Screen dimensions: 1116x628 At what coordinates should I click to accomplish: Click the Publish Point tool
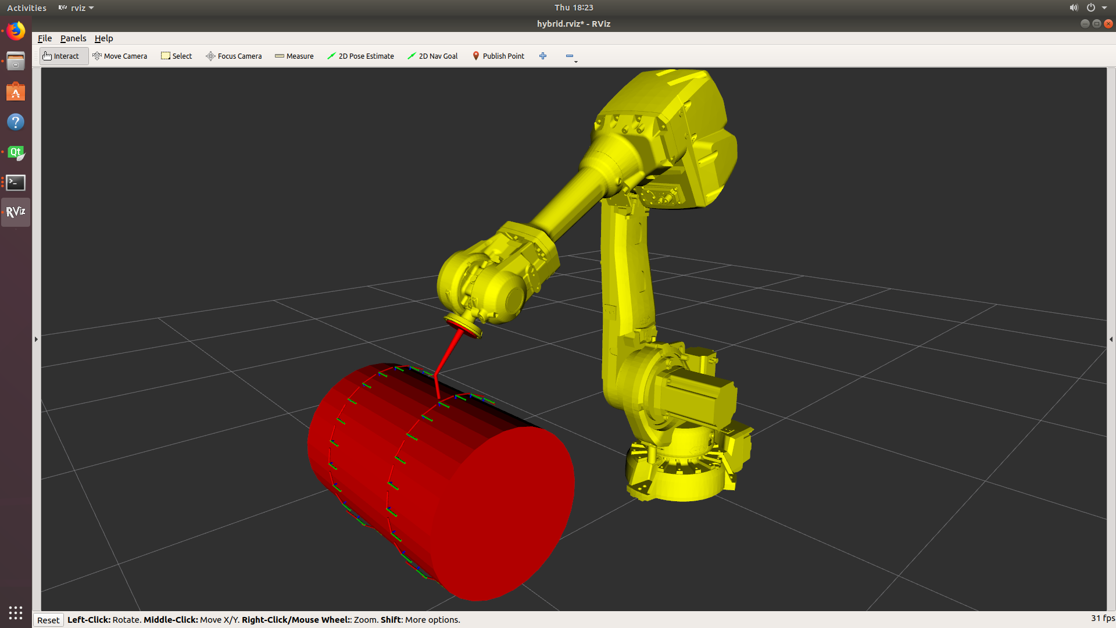(x=498, y=56)
